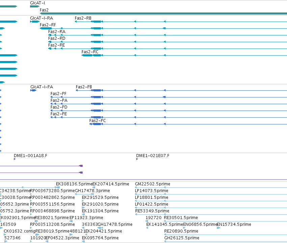Select the EK191304.5prime label
The height and width of the screenshot is (243, 287).
pos(100,211)
